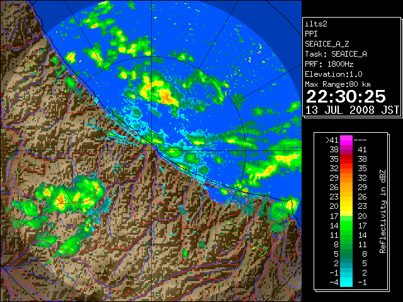The width and height of the screenshot is (403, 302).
Task: Pick the magenta swatch atop the color bar
Action: tap(346, 140)
